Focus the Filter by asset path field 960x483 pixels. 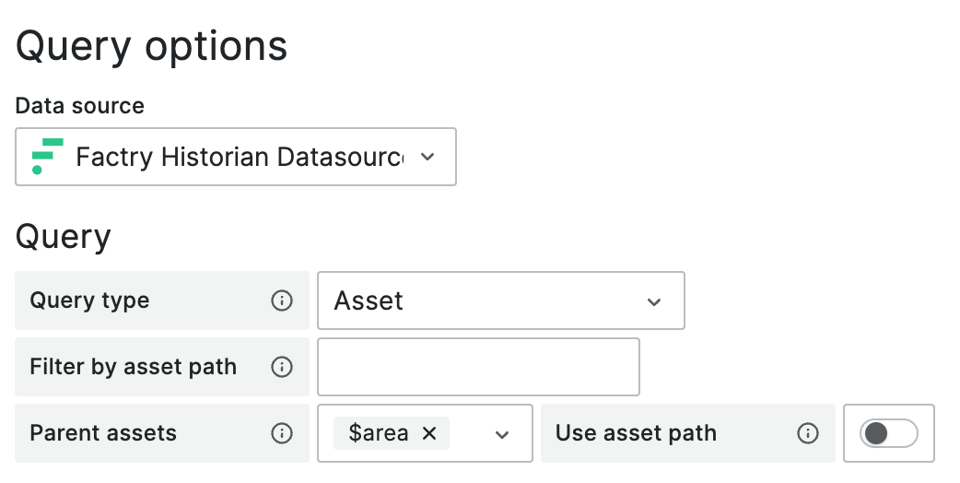coord(478,367)
